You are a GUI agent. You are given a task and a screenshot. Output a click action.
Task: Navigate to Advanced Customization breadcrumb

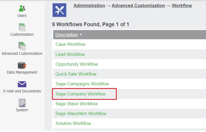click(x=138, y=5)
